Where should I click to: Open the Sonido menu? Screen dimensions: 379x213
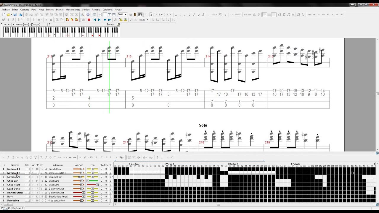pyautogui.click(x=86, y=9)
